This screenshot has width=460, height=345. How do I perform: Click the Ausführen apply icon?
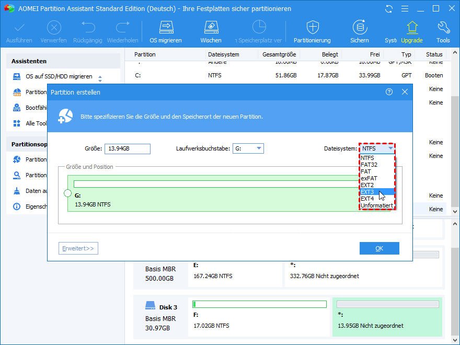[19, 28]
